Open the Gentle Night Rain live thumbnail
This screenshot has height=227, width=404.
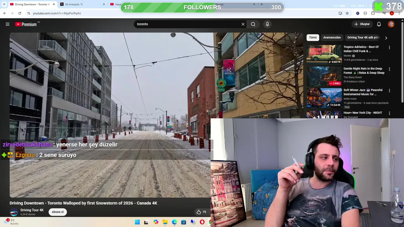324,76
